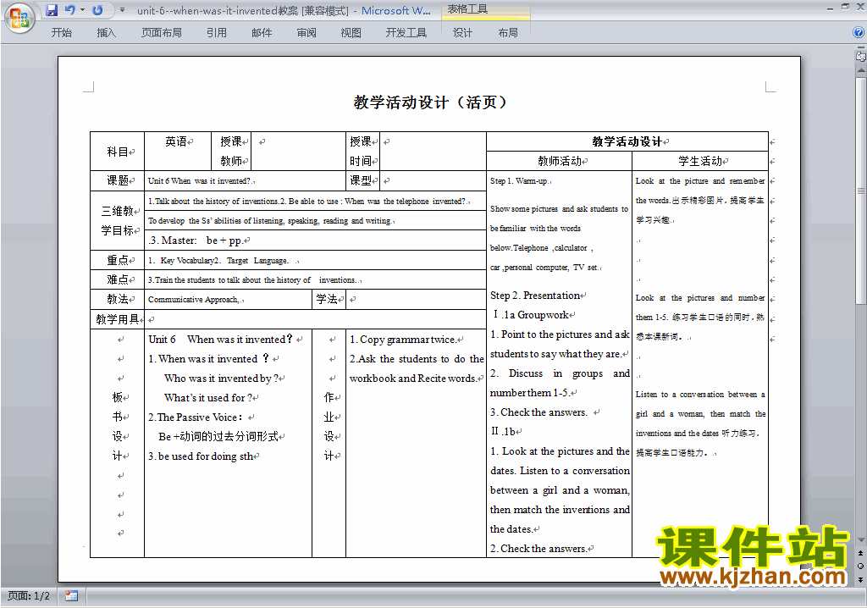Toggle the ruler icon above the scrollbar
Image resolution: width=867 pixels, height=608 pixels.
860,56
